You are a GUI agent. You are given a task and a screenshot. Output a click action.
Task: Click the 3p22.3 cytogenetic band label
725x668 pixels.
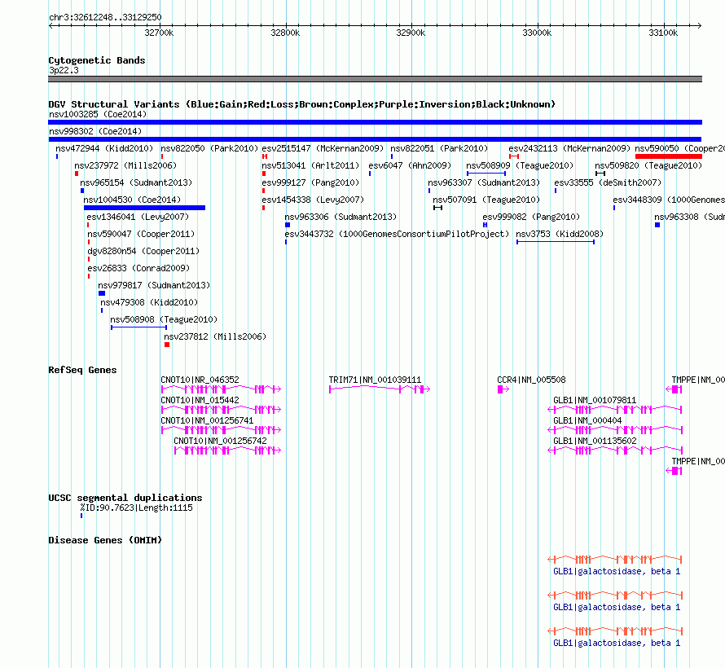point(64,70)
